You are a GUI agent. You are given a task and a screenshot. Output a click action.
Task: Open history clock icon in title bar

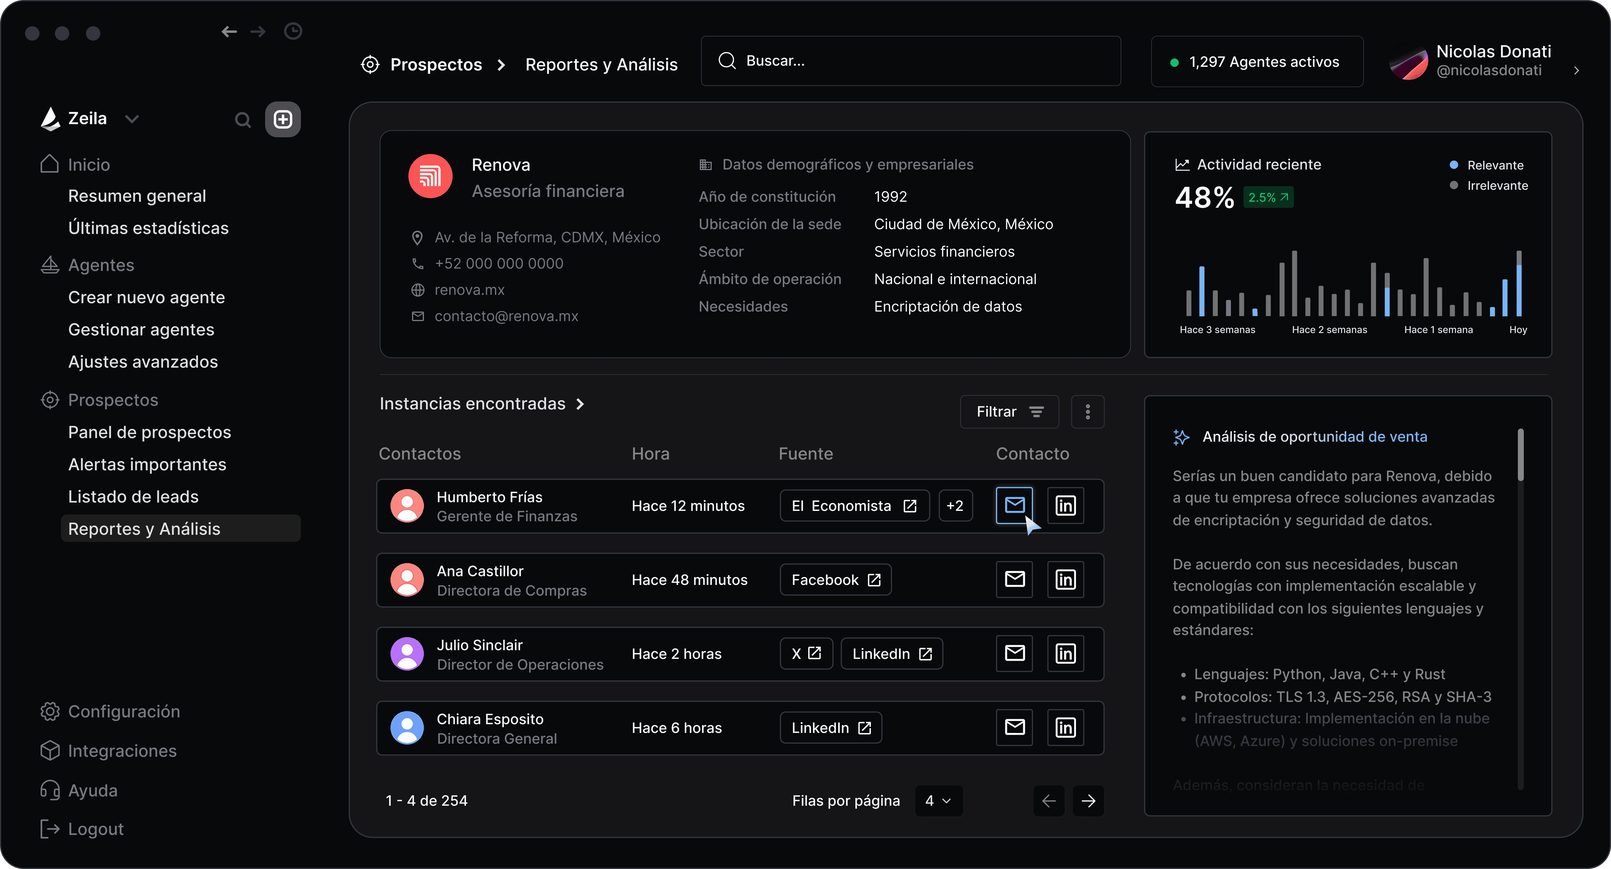(293, 31)
